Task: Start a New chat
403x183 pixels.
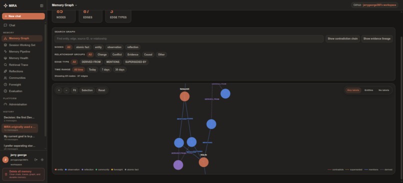Action: [x=23, y=16]
